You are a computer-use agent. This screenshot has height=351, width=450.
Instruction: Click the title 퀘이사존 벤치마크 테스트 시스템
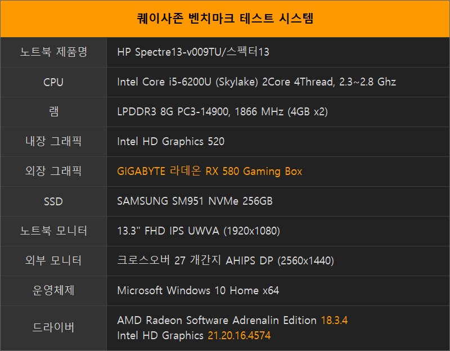point(225,19)
